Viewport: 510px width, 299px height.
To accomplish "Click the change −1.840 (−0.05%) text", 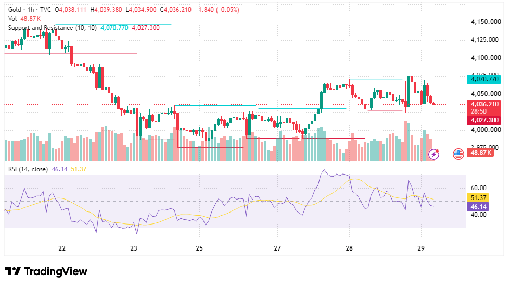I will (218, 10).
